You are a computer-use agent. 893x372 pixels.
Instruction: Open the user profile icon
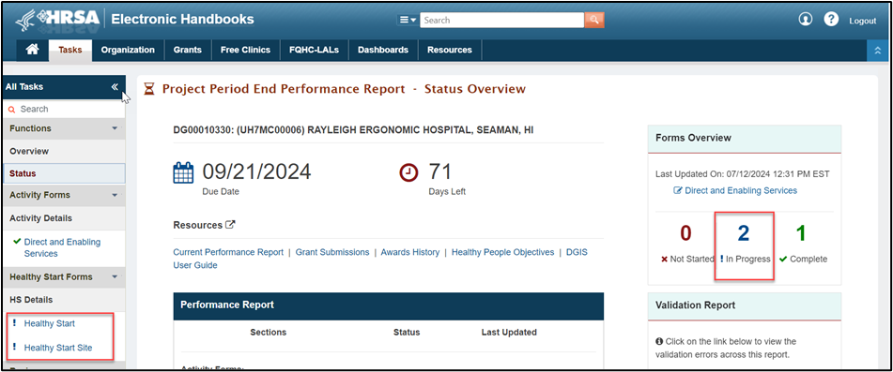pos(806,20)
